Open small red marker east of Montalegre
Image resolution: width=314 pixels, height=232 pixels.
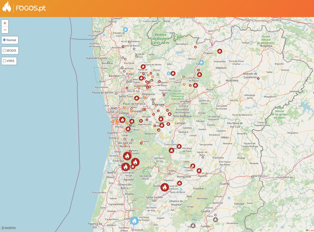195,47
